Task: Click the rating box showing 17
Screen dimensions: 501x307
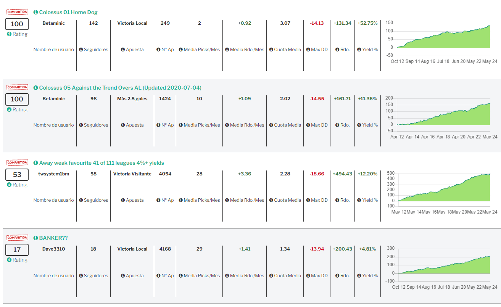Action: click(x=17, y=250)
